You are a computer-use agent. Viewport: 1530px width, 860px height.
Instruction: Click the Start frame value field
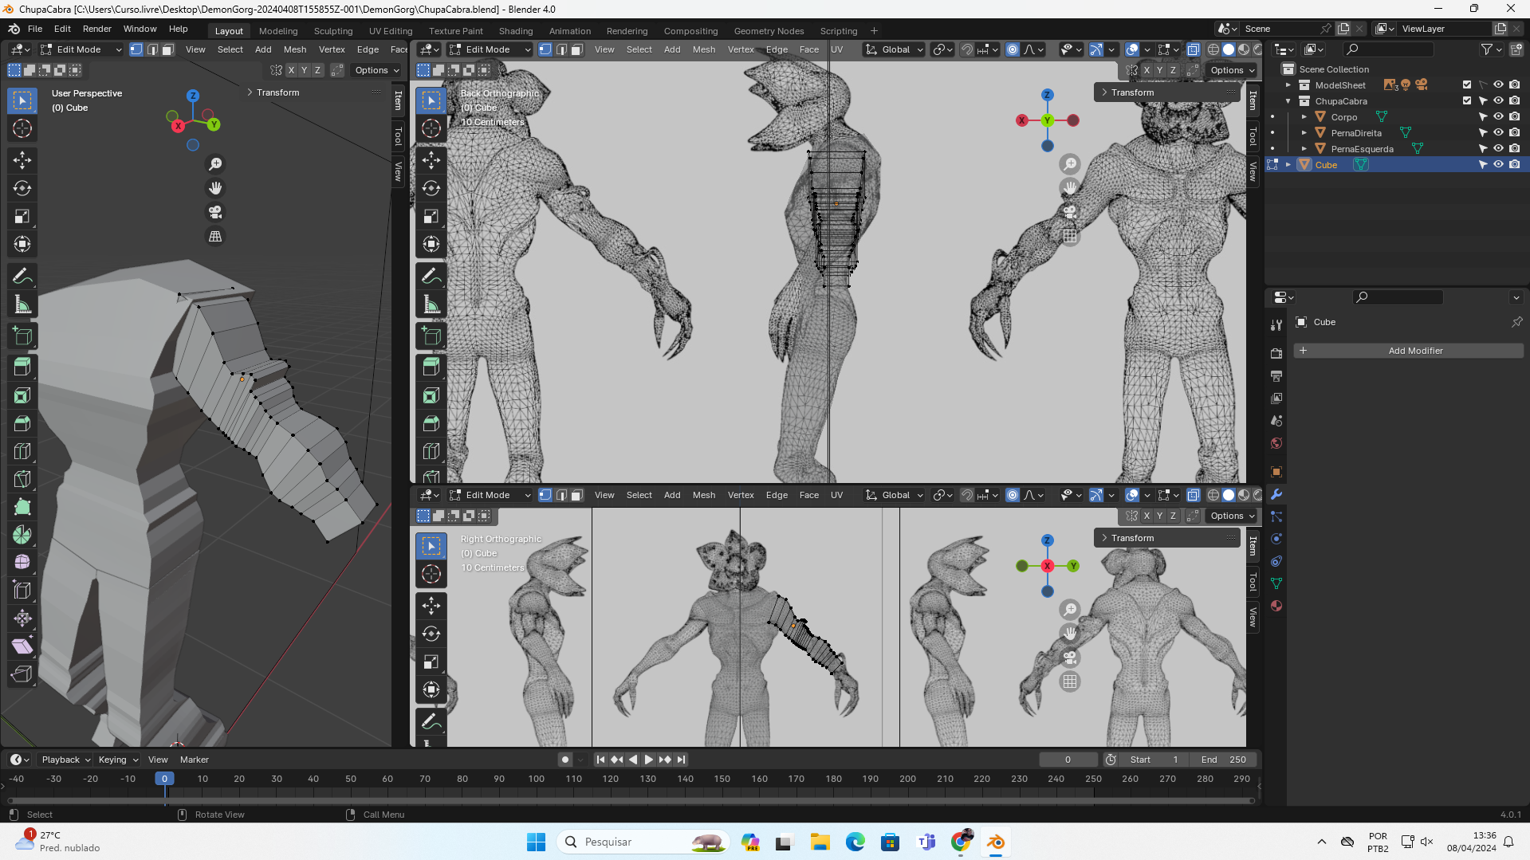click(1154, 760)
